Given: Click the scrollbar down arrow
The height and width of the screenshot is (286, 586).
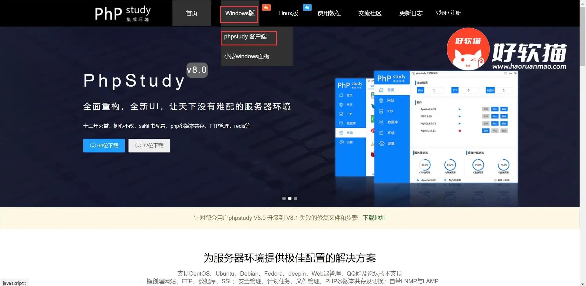Looking at the screenshot, I should coord(583,283).
